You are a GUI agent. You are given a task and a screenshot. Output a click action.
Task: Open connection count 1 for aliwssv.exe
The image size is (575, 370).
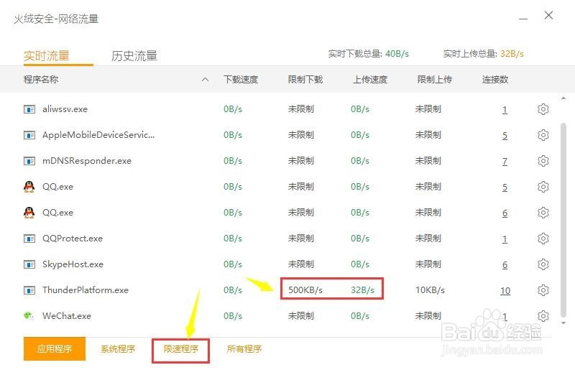(505, 110)
